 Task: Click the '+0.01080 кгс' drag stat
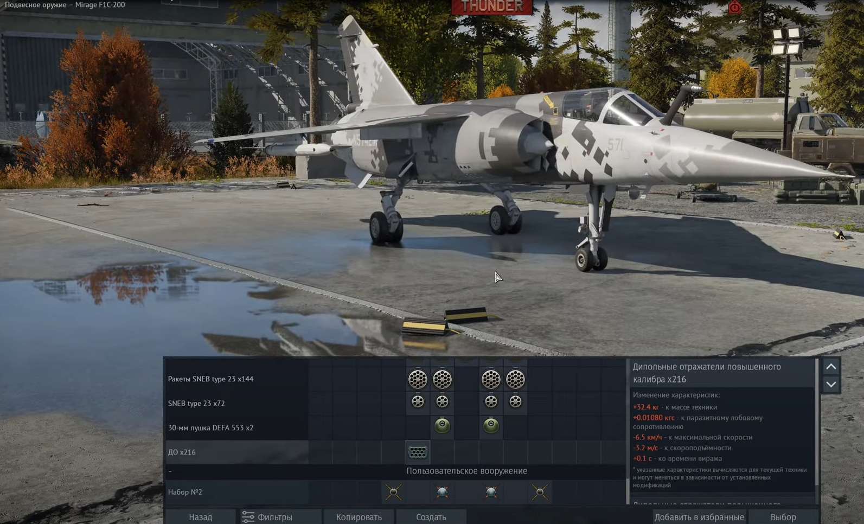698,422
